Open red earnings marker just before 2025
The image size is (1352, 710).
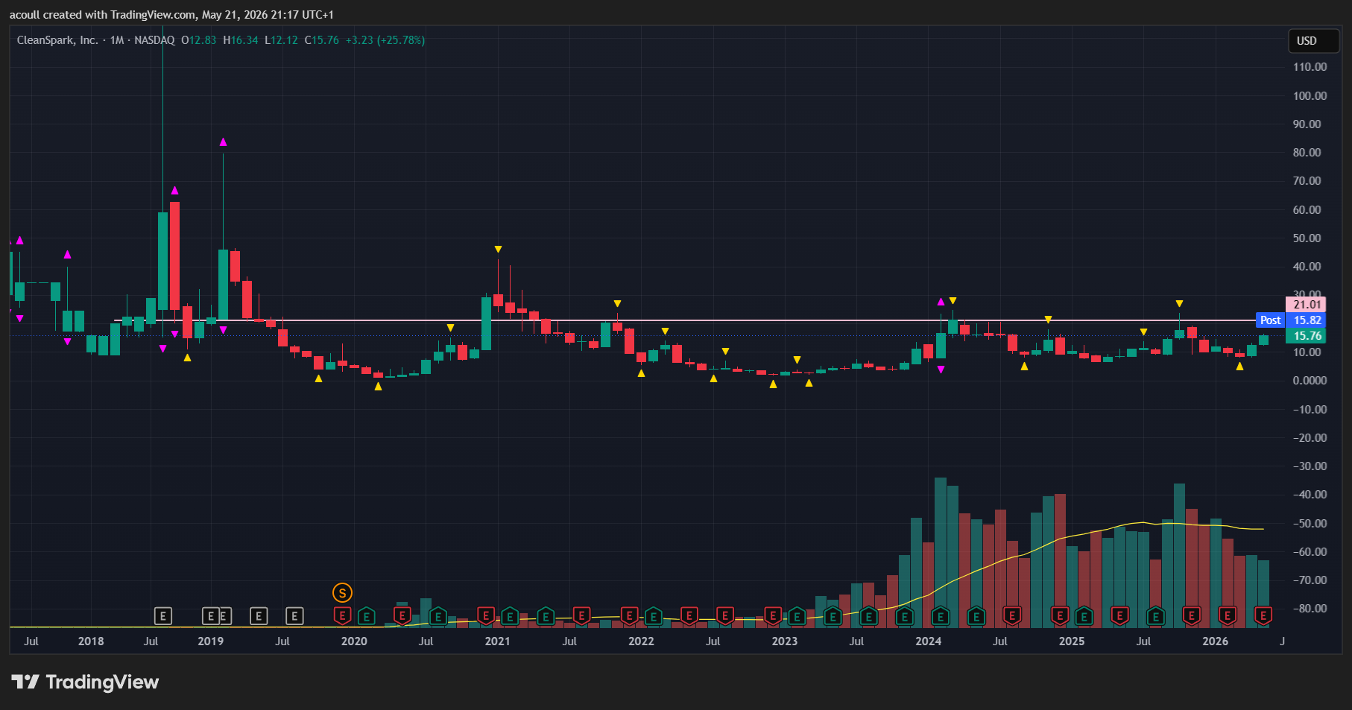pos(1060,616)
